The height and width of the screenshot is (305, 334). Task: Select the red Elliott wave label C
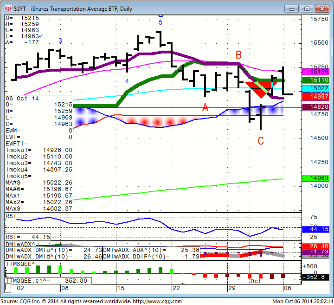coord(261,141)
